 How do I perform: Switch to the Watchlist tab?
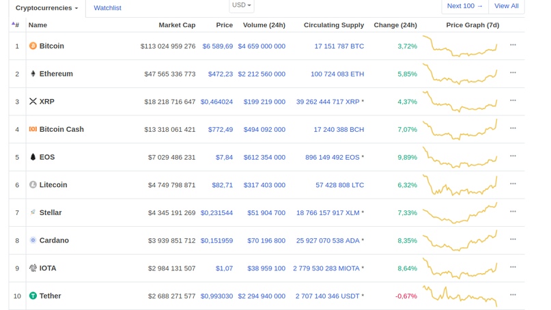click(107, 8)
